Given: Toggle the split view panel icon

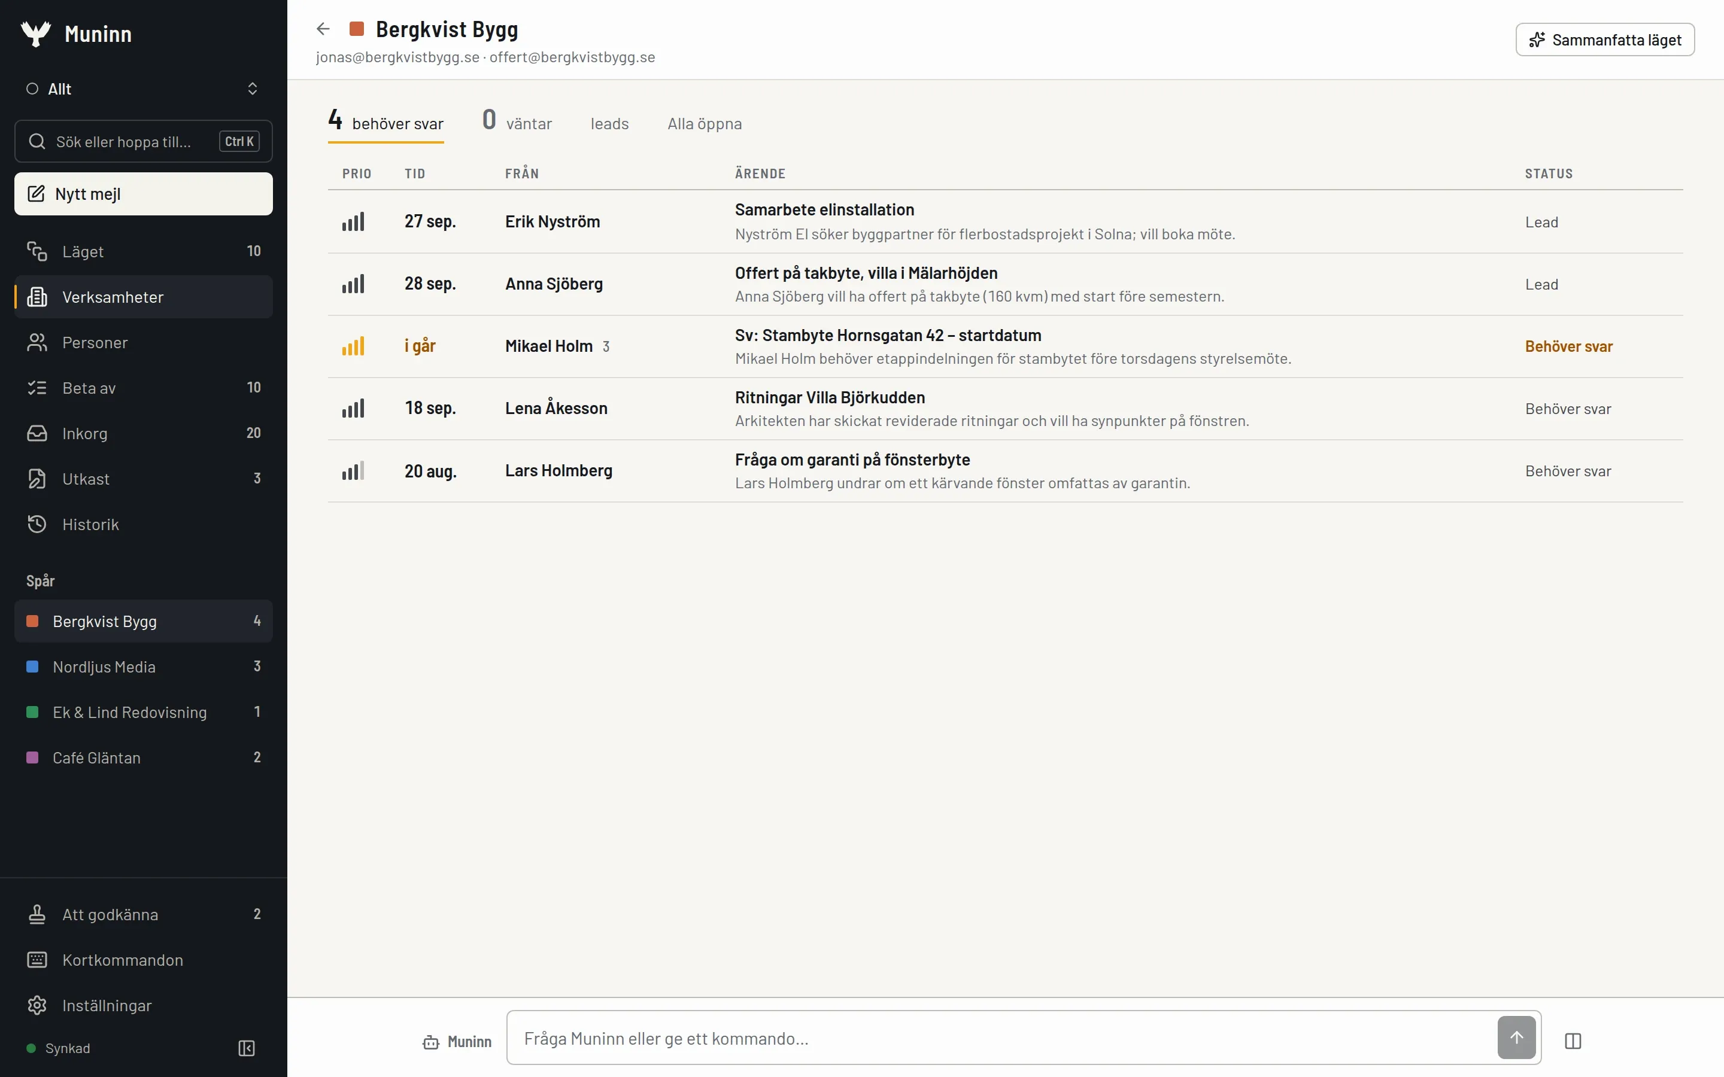Looking at the screenshot, I should coord(1573,1041).
